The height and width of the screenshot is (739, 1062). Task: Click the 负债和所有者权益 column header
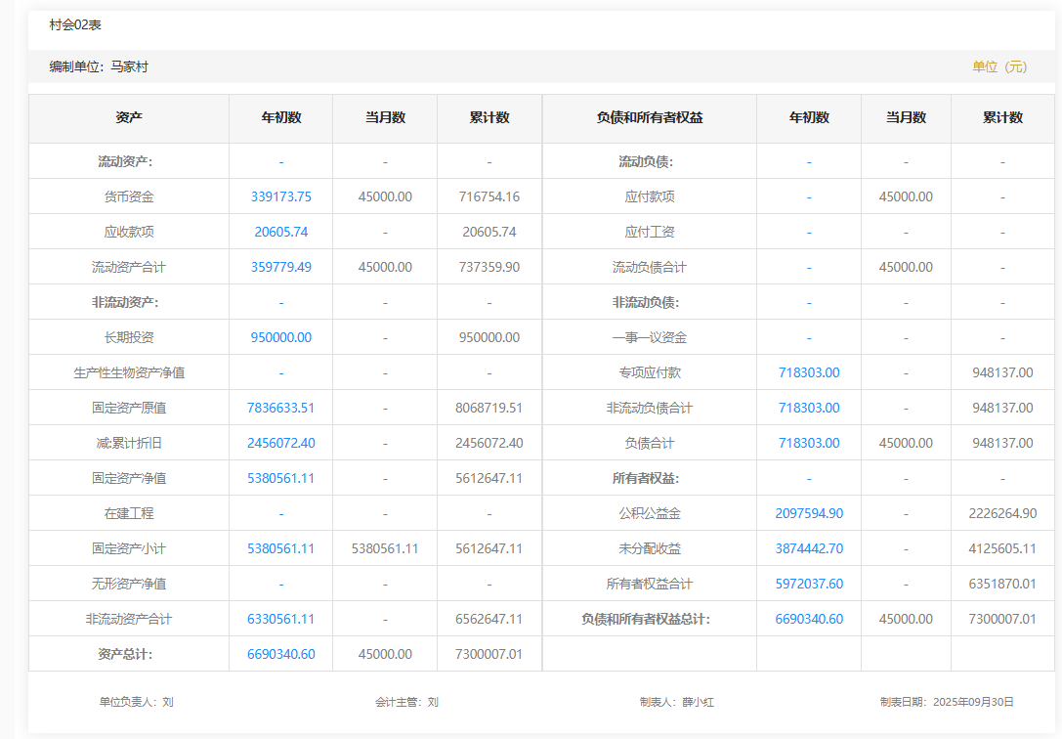[x=649, y=117]
